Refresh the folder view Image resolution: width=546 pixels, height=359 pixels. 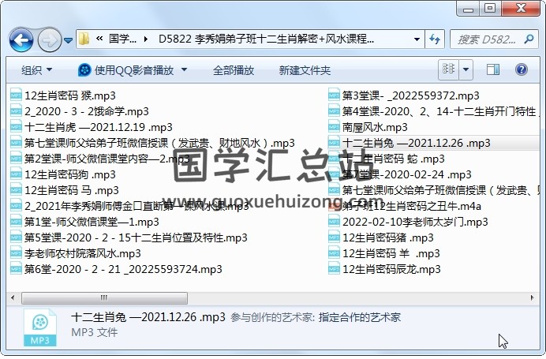[435, 39]
